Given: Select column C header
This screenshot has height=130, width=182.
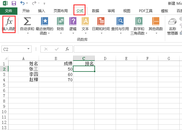Looking at the screenshot, I should [84, 58].
